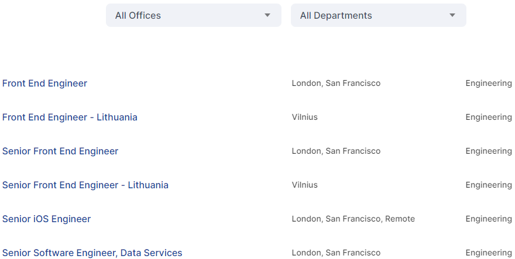Open Senior Software Engineer, Data Services posting
This screenshot has width=515, height=259.
coord(92,253)
